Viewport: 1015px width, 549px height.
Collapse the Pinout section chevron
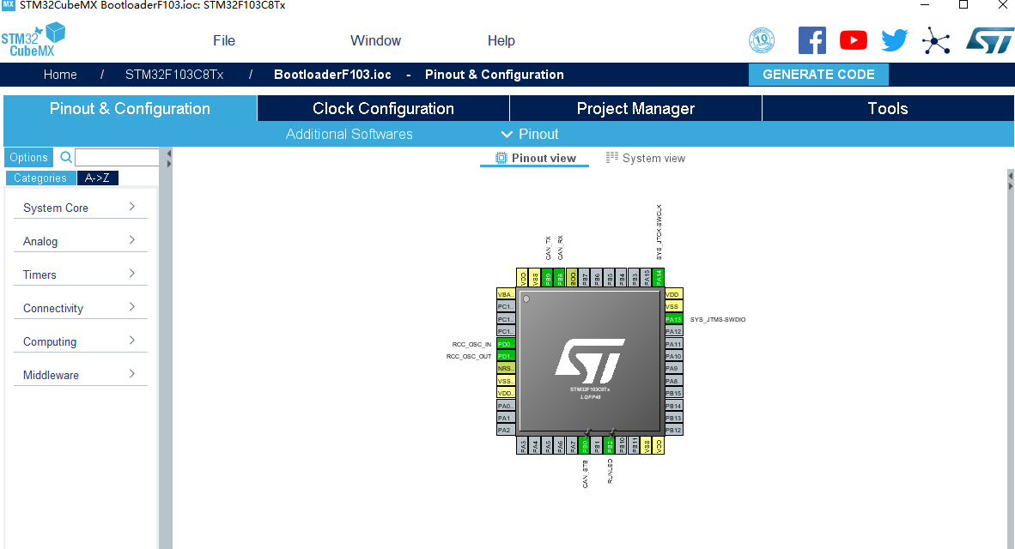pos(507,134)
